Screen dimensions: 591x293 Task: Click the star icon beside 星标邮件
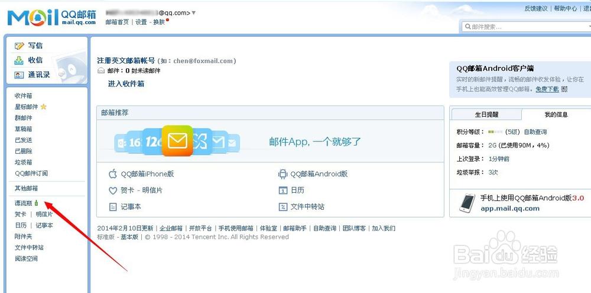coord(43,107)
